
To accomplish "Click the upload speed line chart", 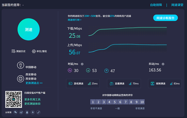I will tap(128, 48).
